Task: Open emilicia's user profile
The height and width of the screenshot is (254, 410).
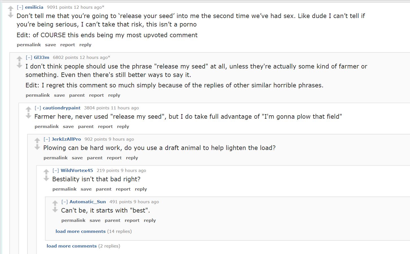Action: 34,7
